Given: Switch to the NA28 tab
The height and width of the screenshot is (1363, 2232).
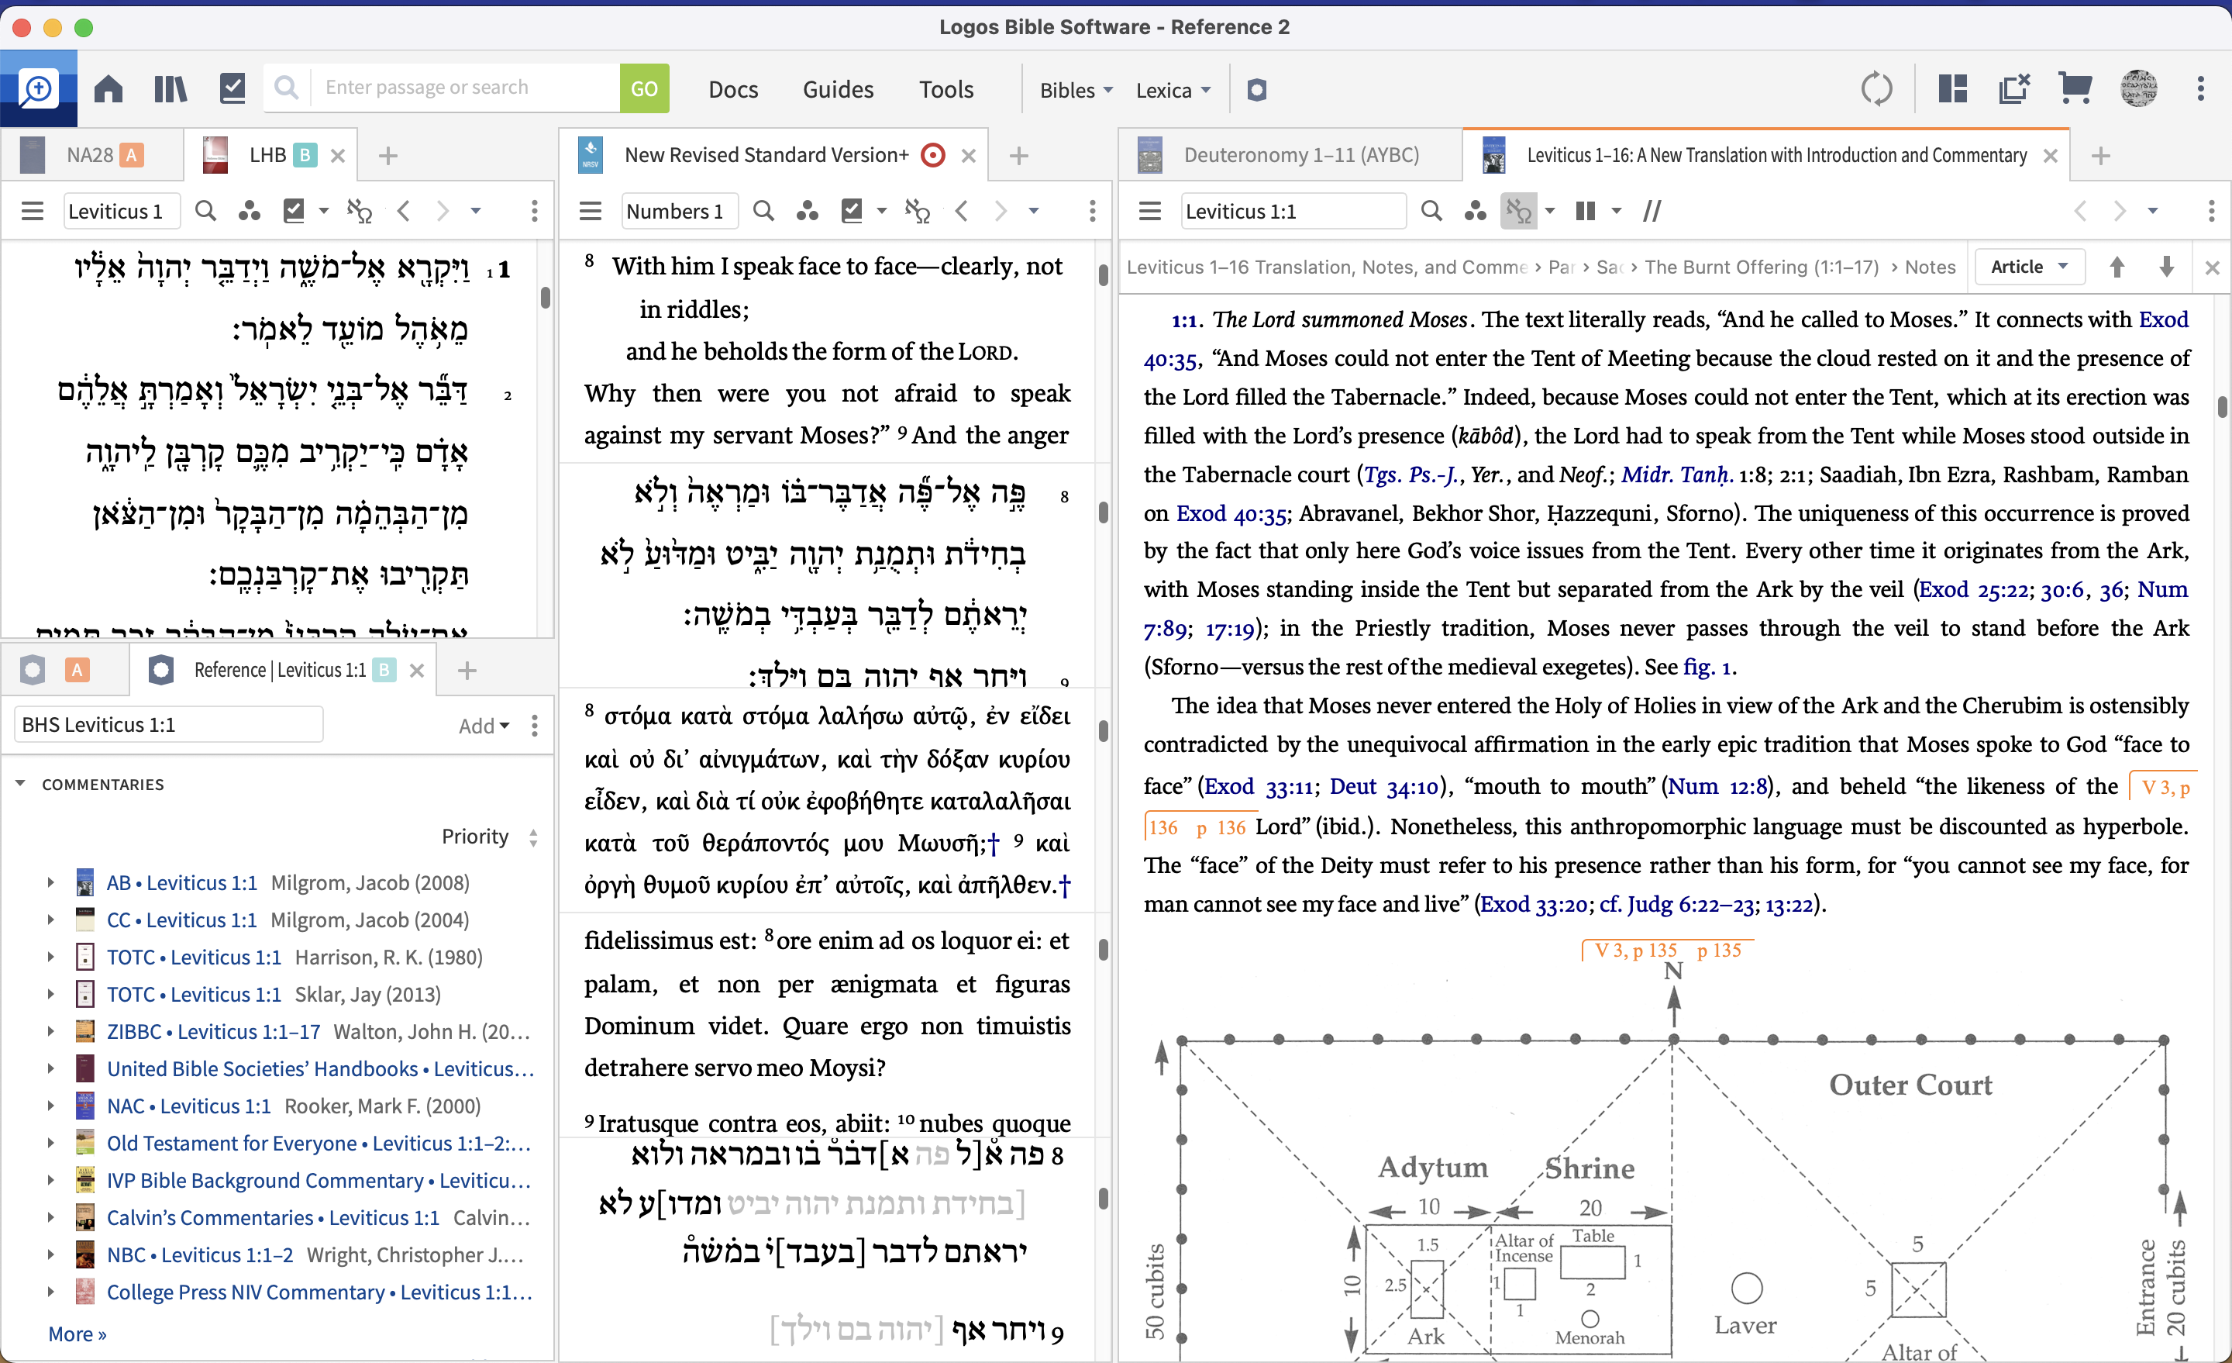Looking at the screenshot, I should click(91, 156).
